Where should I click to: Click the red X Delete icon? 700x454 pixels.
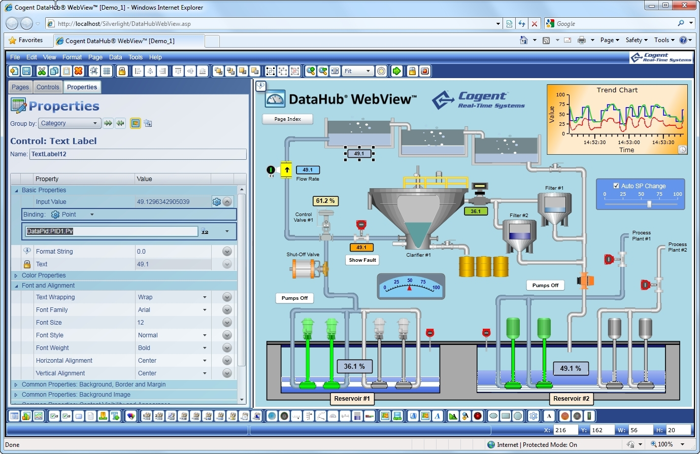(x=78, y=71)
